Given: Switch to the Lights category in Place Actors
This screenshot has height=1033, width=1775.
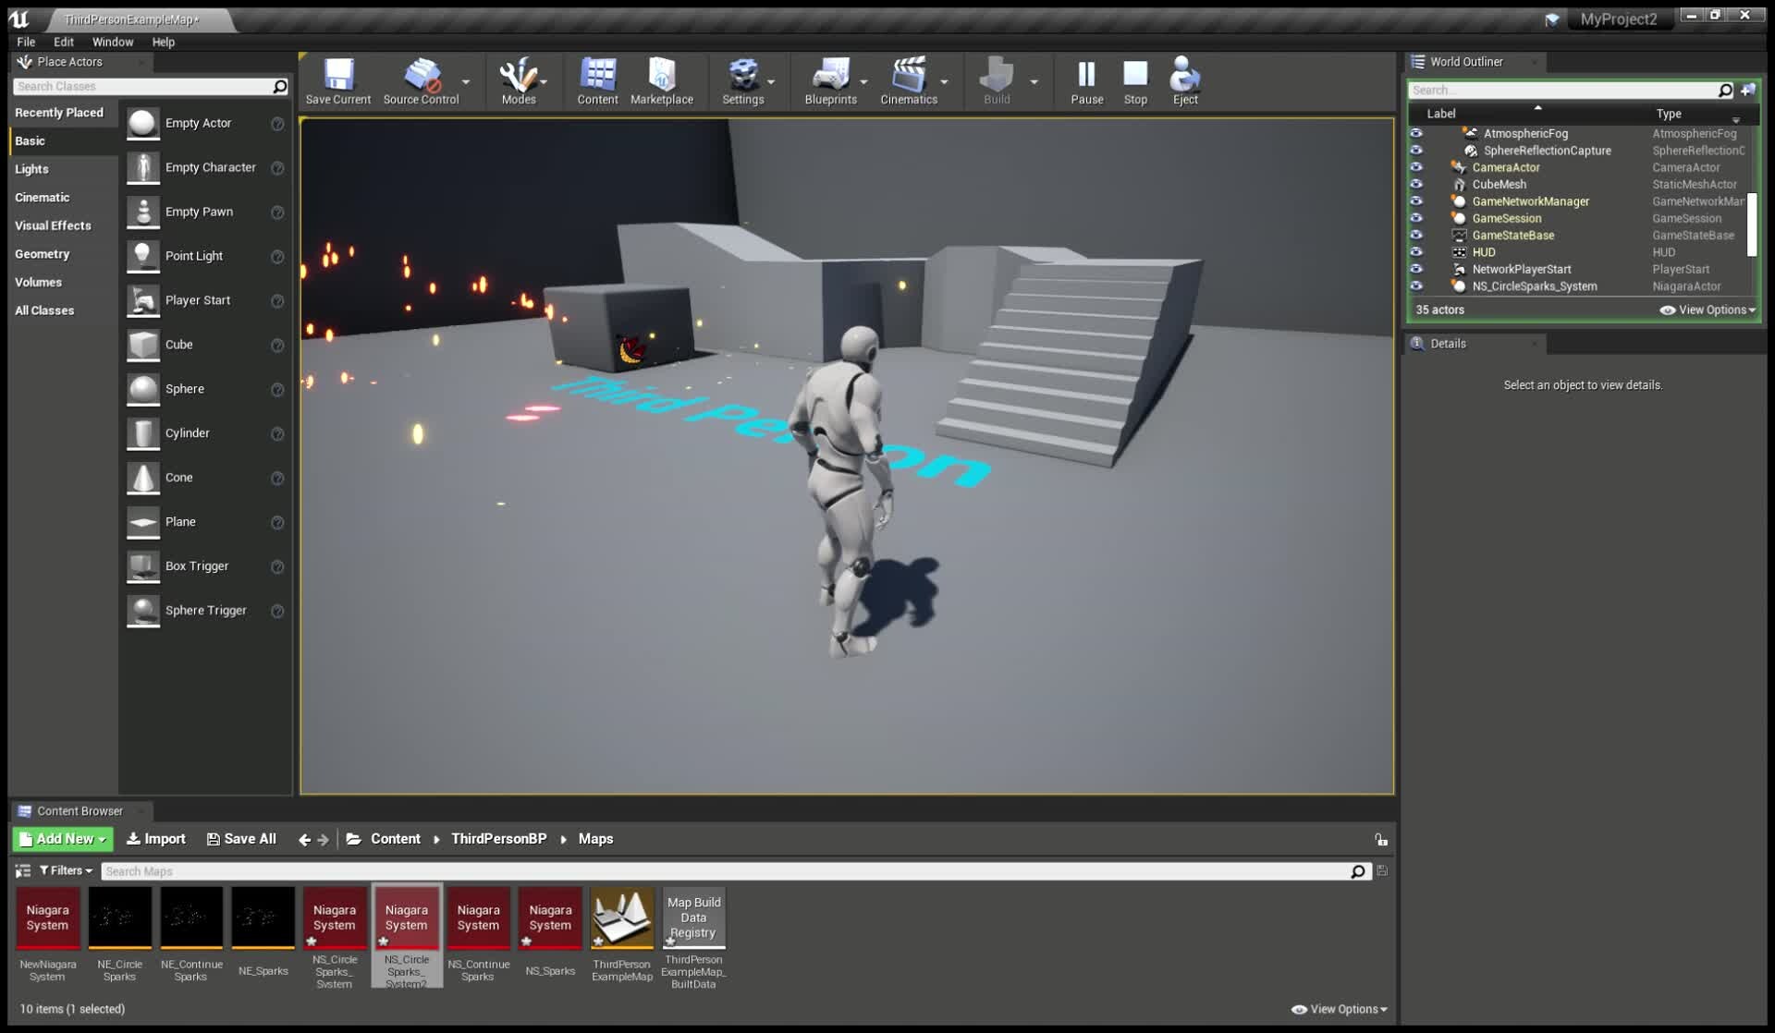Looking at the screenshot, I should 31,168.
